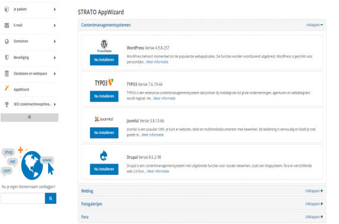Open the Domeinen menu item

[30, 41]
